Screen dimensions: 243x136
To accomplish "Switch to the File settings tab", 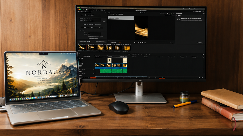I will 99,28.
